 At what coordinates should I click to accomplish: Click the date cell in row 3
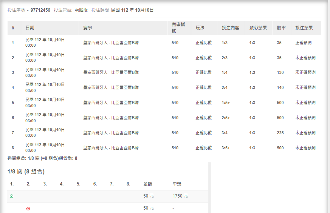[45, 72]
